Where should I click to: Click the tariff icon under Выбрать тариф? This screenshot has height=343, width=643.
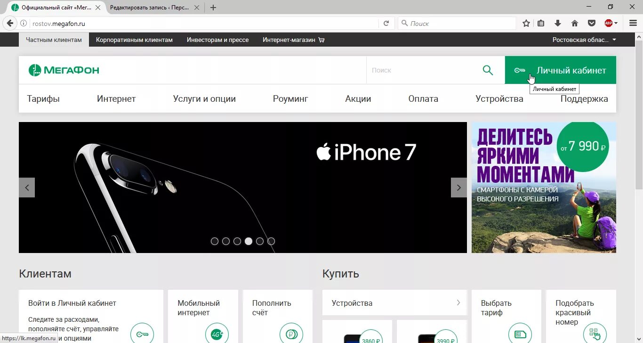pos(520,334)
